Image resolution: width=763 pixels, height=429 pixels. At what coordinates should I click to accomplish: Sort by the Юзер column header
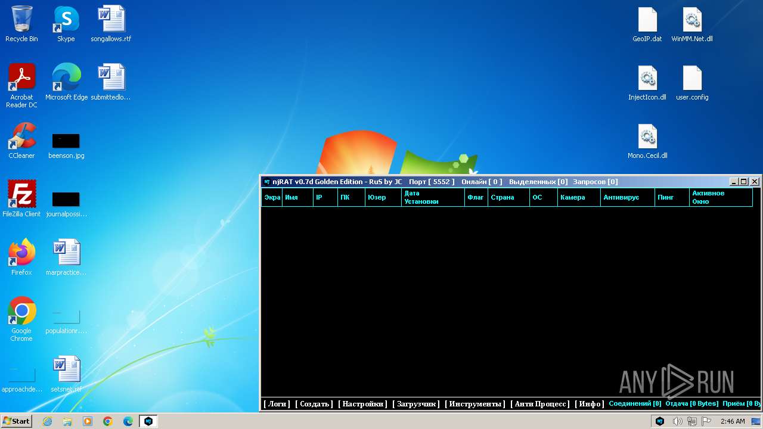tap(383, 197)
